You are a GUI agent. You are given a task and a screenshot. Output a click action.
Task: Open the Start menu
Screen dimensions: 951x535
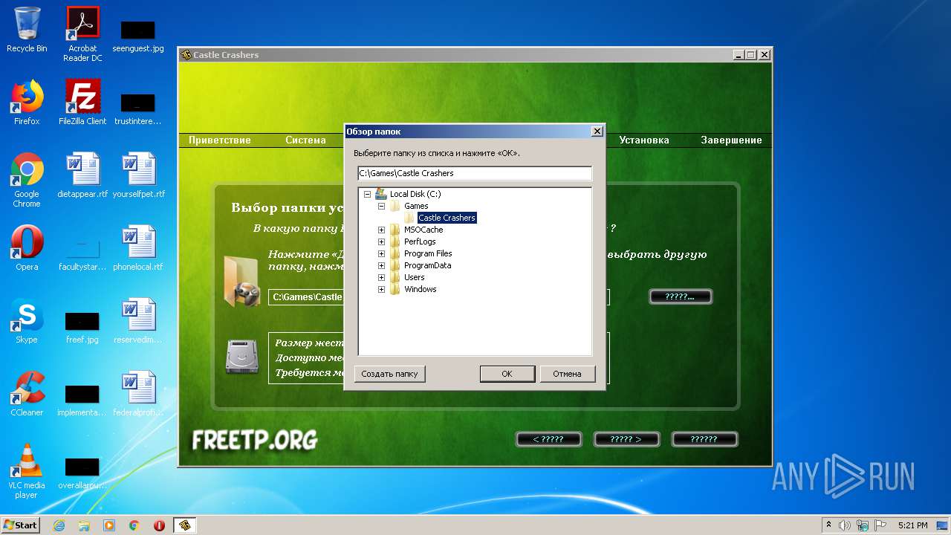pos(21,525)
